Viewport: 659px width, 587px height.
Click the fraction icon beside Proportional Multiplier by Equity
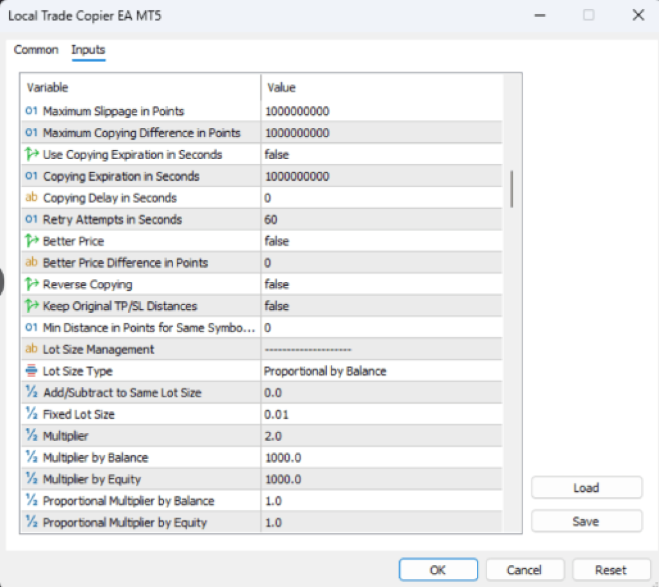(32, 522)
